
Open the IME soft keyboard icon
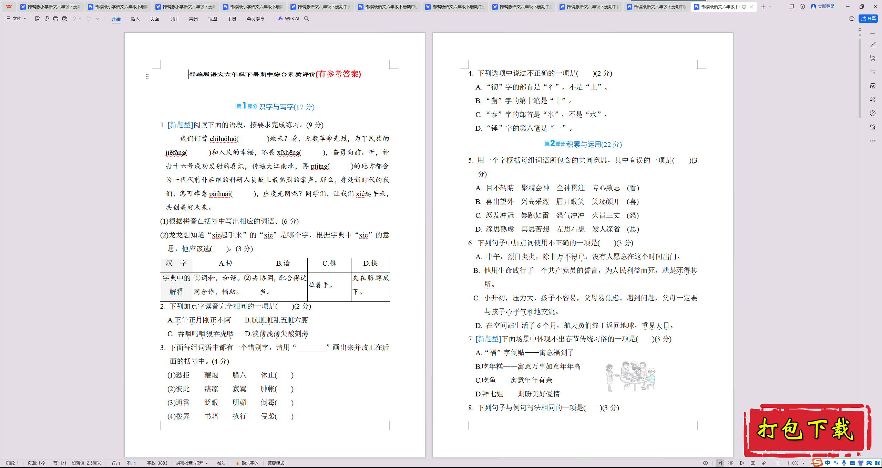click(x=852, y=463)
